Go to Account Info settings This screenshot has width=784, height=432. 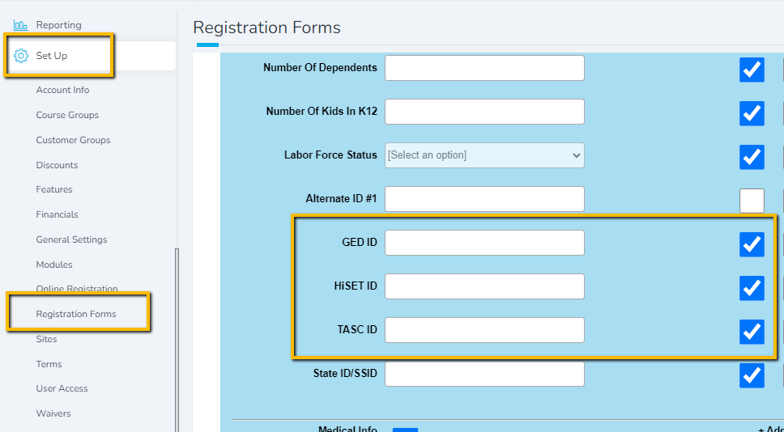pos(62,90)
